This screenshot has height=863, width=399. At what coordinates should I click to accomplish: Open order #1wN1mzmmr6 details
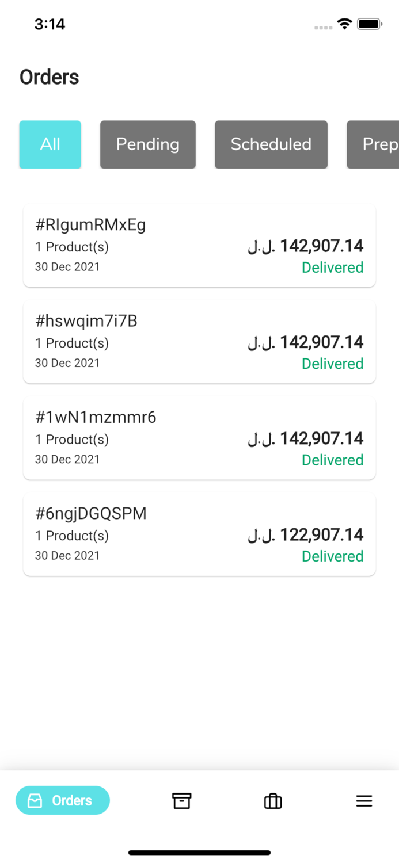tap(199, 437)
